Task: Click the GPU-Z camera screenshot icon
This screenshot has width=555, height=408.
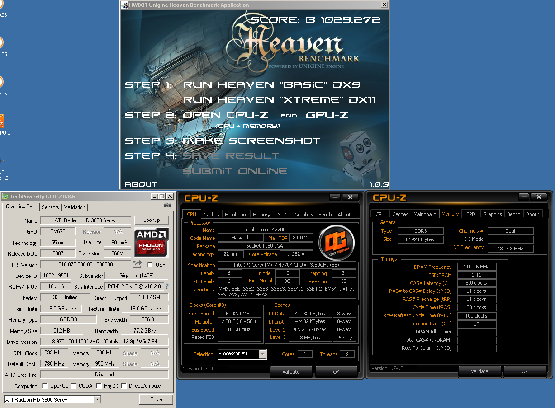Action: (x=167, y=206)
